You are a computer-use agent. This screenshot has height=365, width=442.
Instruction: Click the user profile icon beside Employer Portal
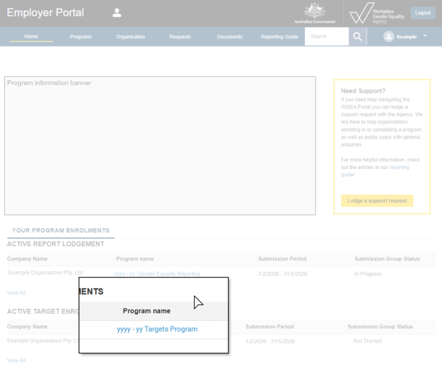[x=117, y=13]
